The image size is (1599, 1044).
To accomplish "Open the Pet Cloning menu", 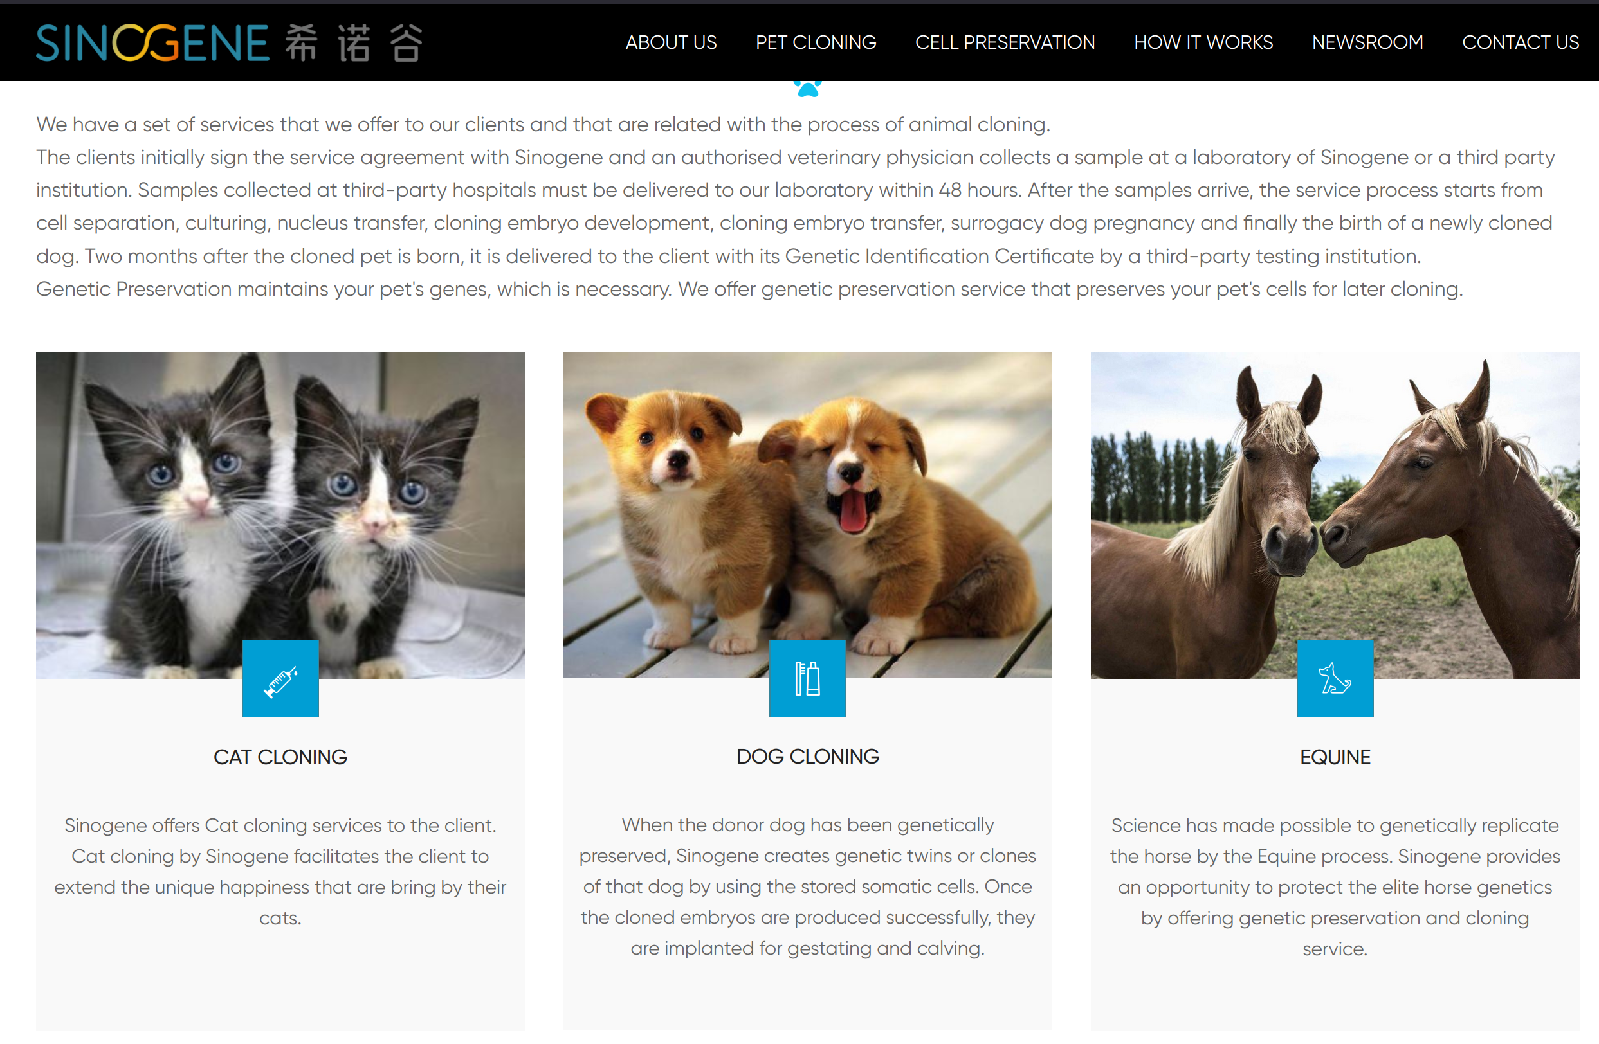I will coord(816,42).
